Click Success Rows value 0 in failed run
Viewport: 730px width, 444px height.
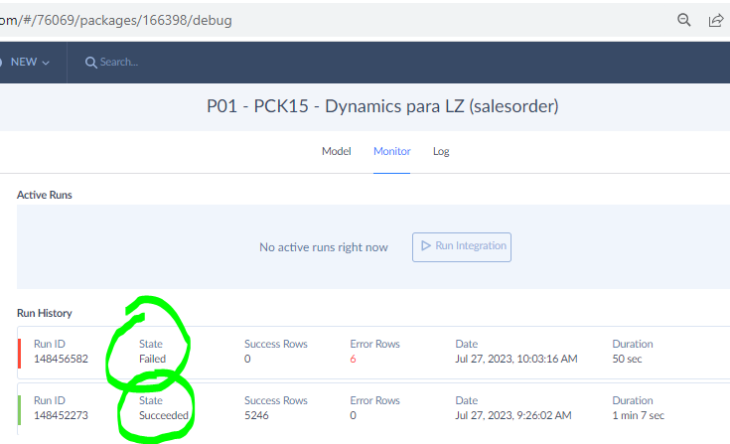coord(247,359)
